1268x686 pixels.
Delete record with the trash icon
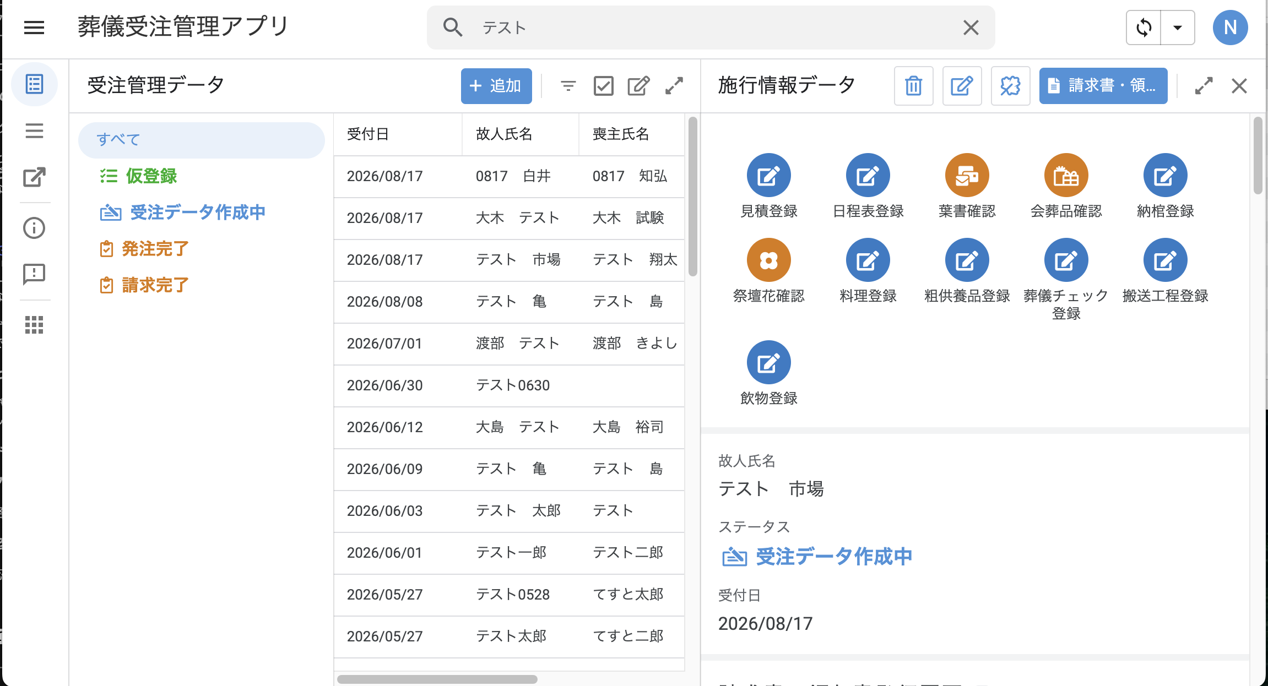913,86
